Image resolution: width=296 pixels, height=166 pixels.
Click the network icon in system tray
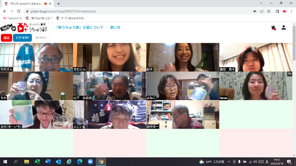tap(250, 162)
